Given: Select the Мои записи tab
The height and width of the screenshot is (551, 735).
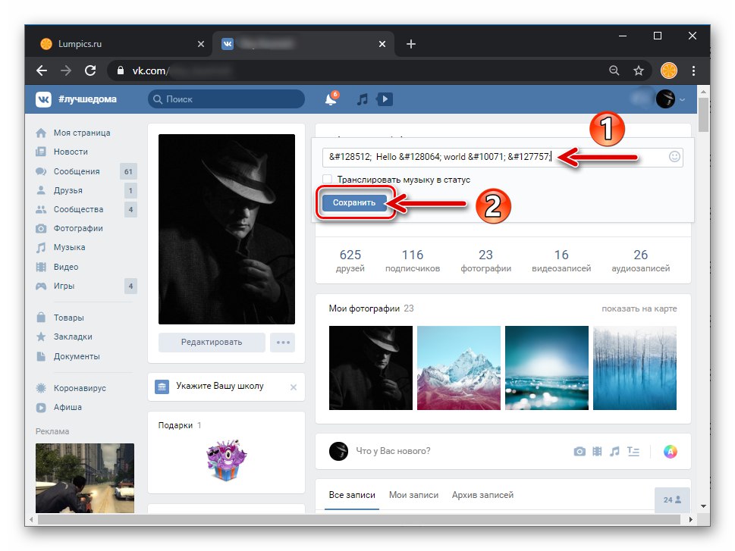Looking at the screenshot, I should point(413,495).
